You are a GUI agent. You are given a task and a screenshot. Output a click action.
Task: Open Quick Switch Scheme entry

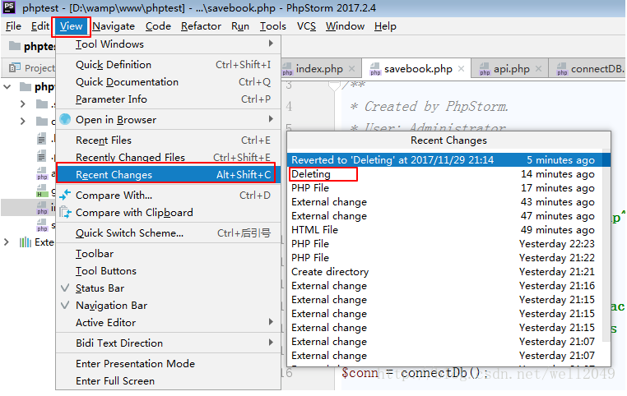point(169,233)
